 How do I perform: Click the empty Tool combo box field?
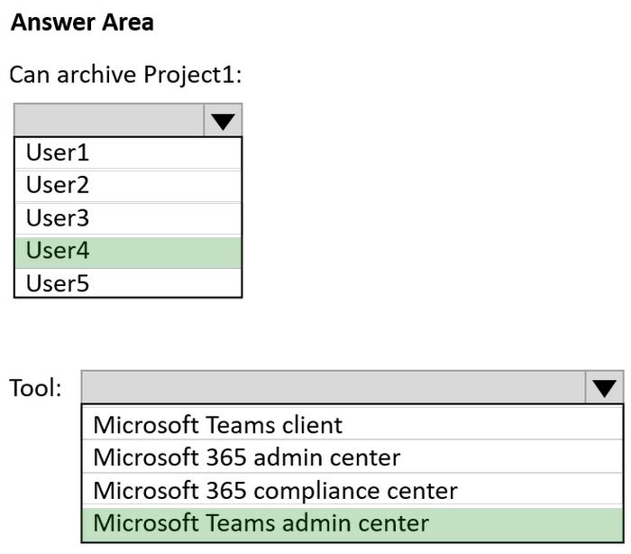[x=334, y=387]
